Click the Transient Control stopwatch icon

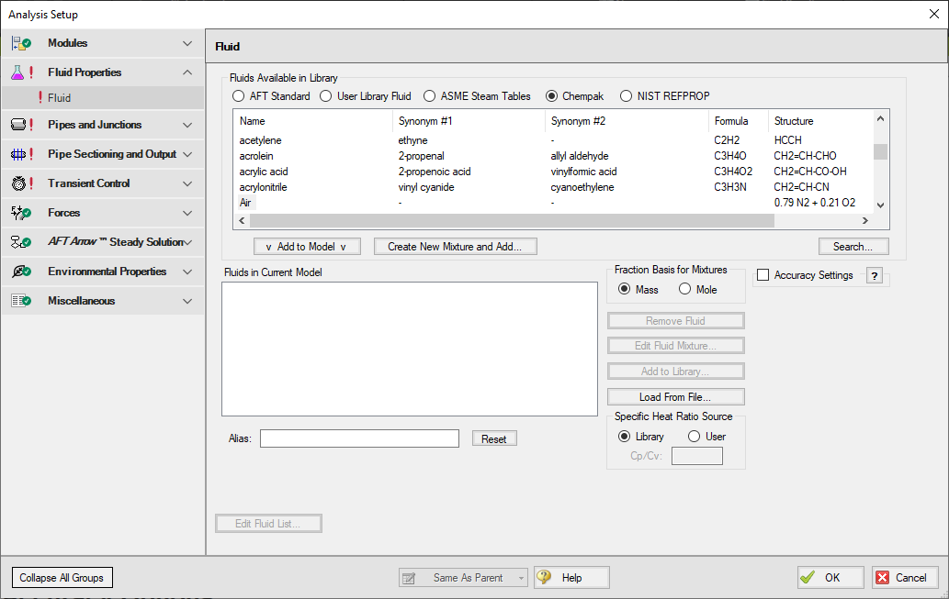point(20,183)
